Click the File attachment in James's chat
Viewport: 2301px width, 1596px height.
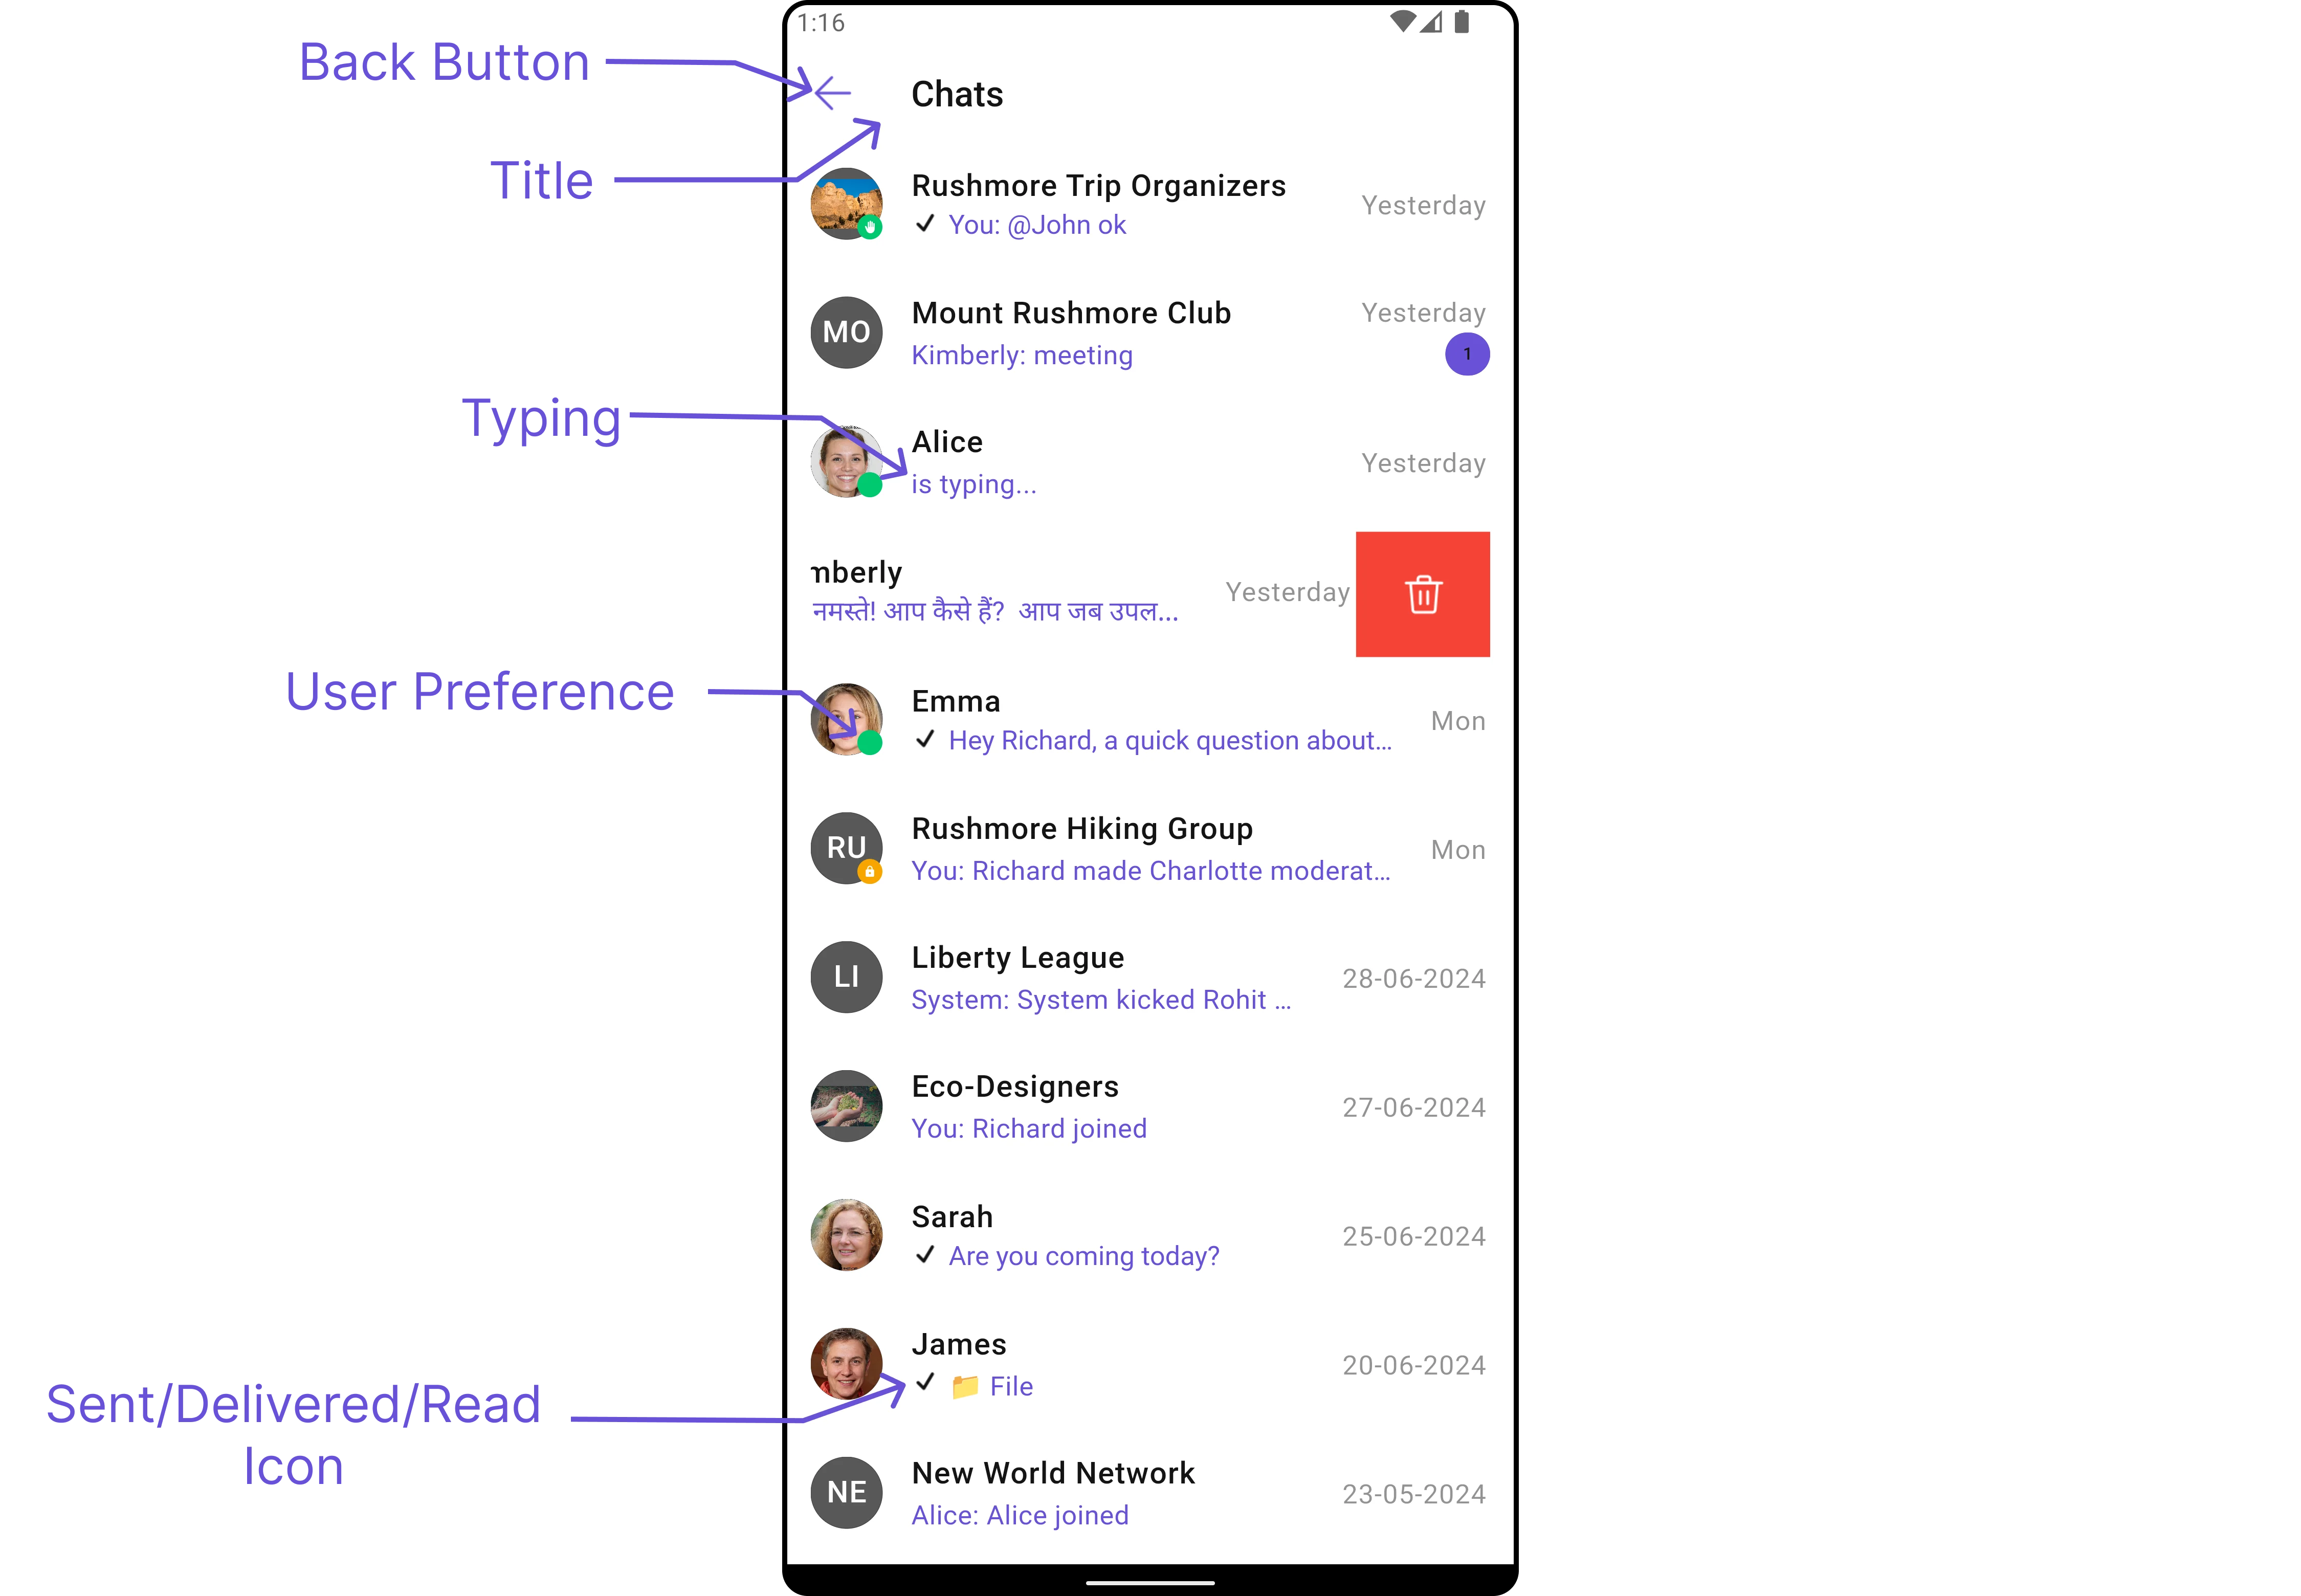[x=992, y=1386]
